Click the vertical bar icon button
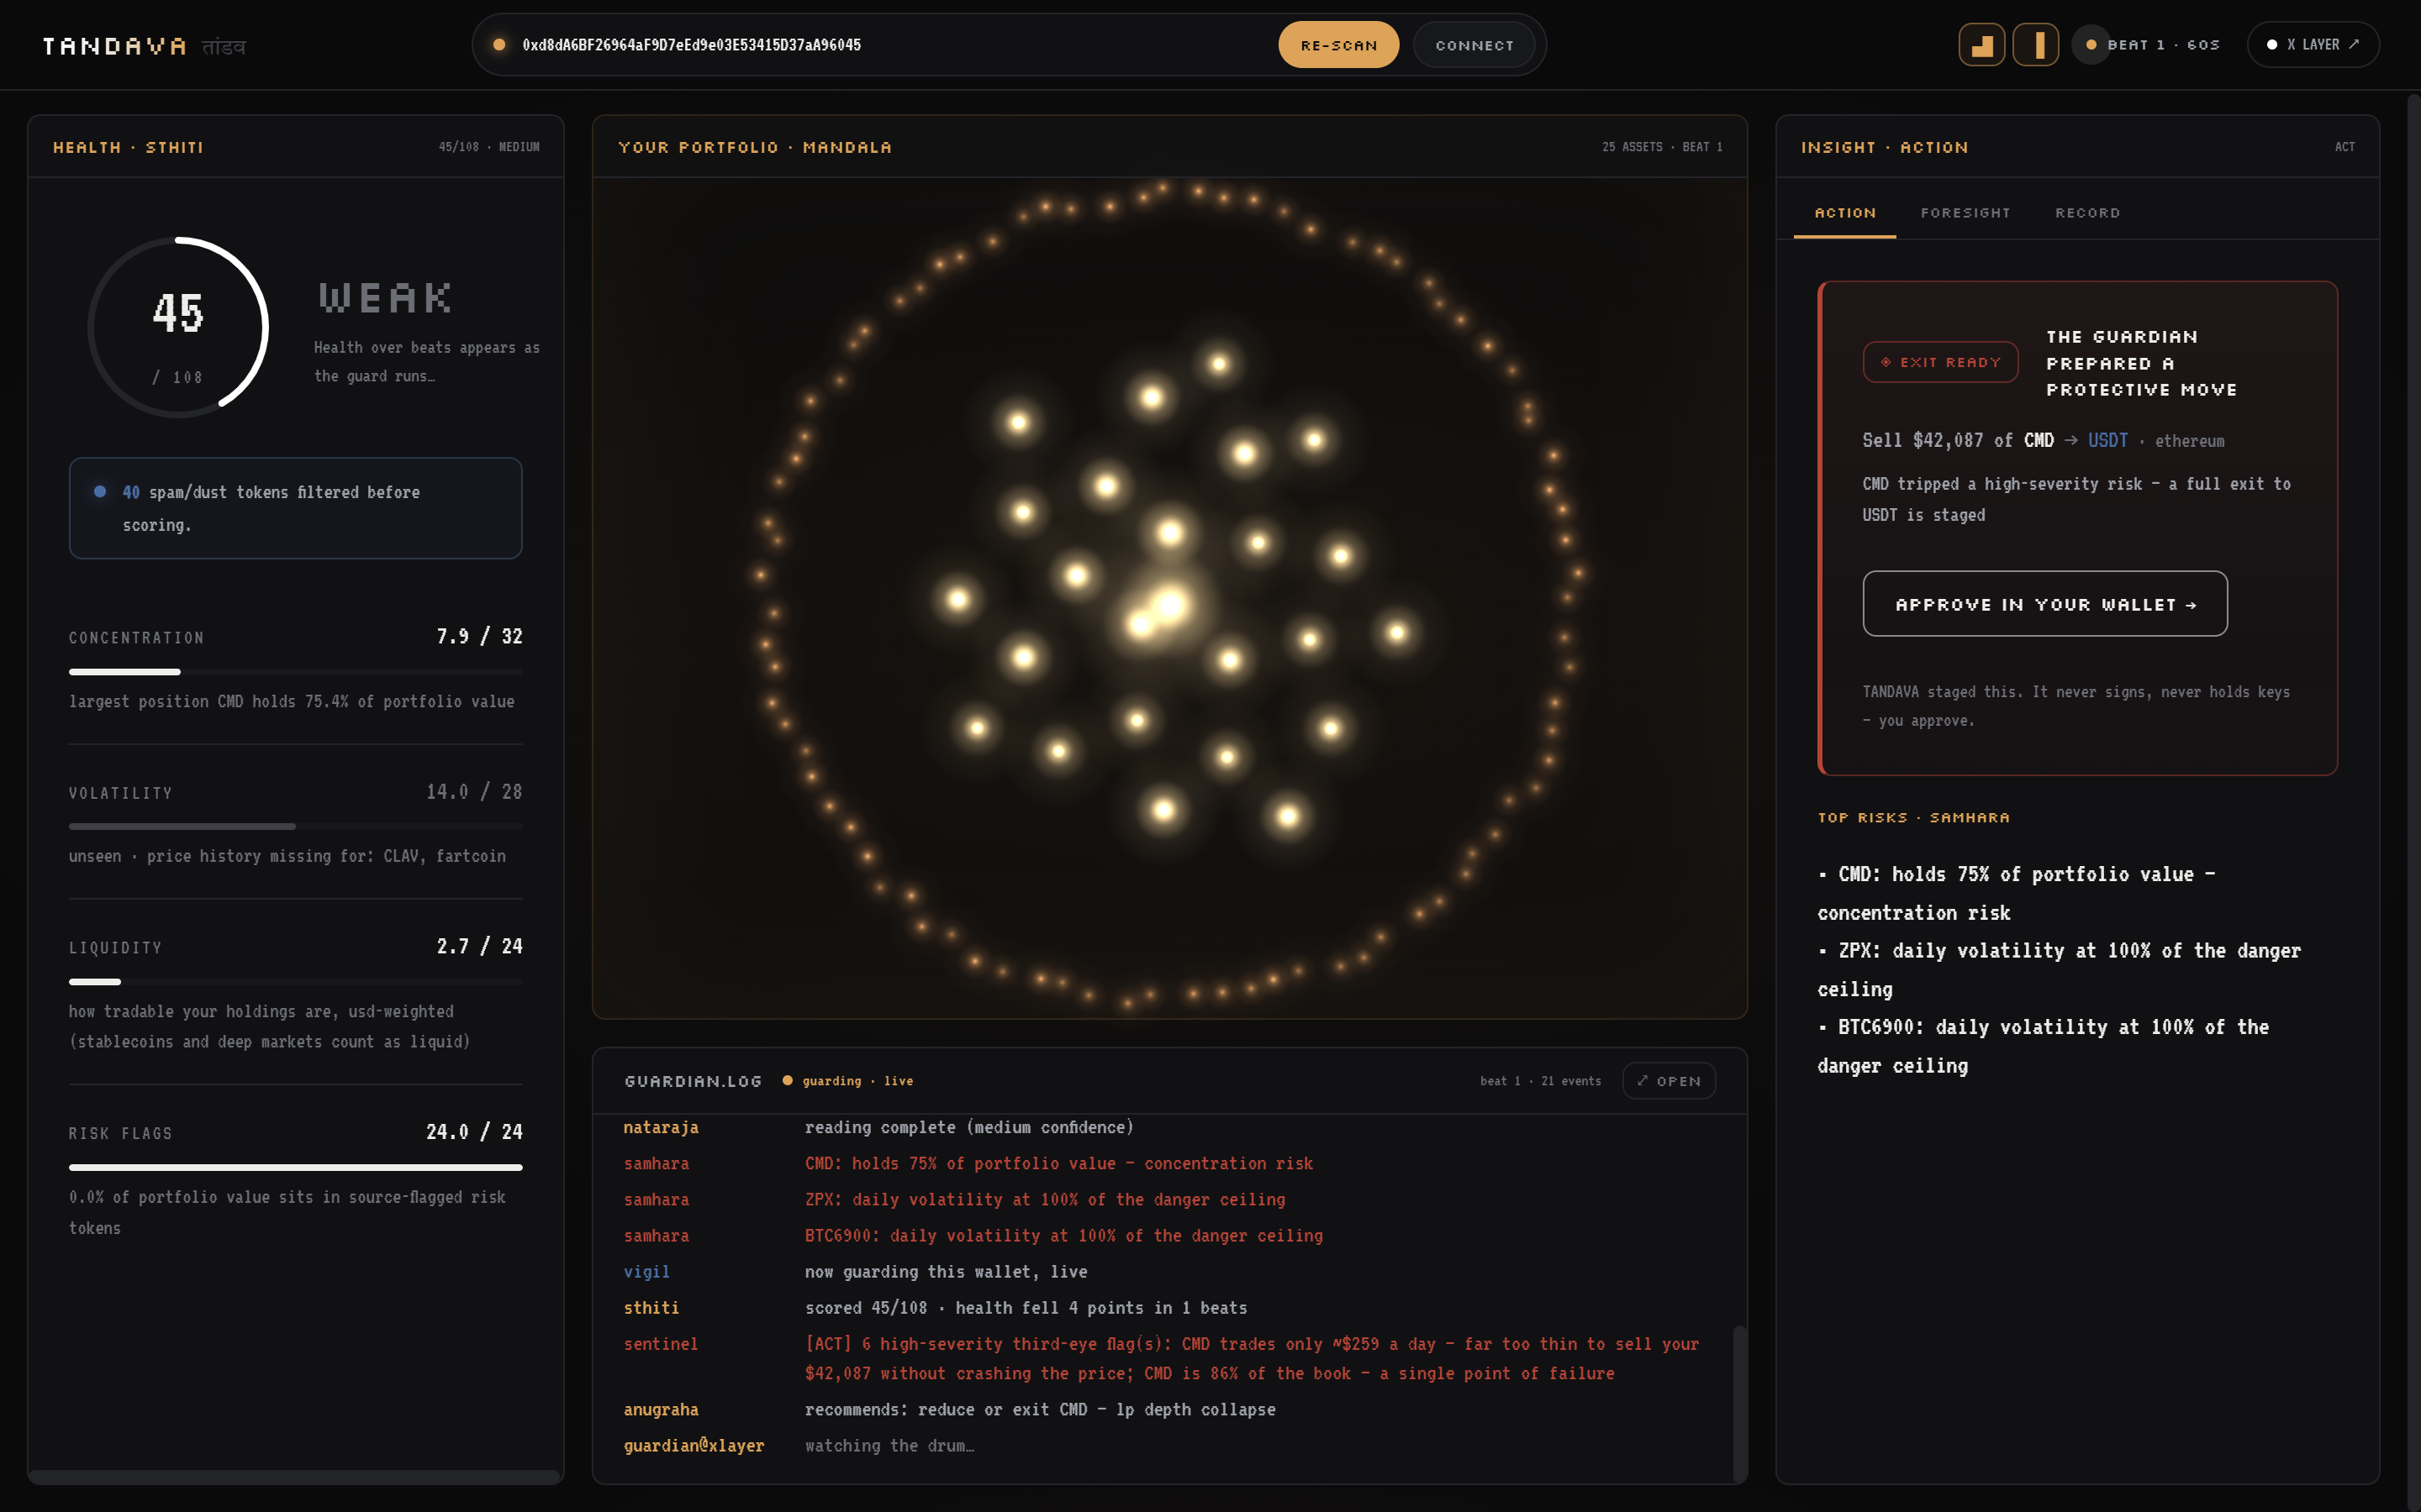 tap(2035, 45)
